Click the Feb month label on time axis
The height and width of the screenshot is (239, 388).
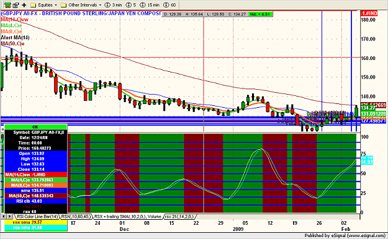pos(346,229)
